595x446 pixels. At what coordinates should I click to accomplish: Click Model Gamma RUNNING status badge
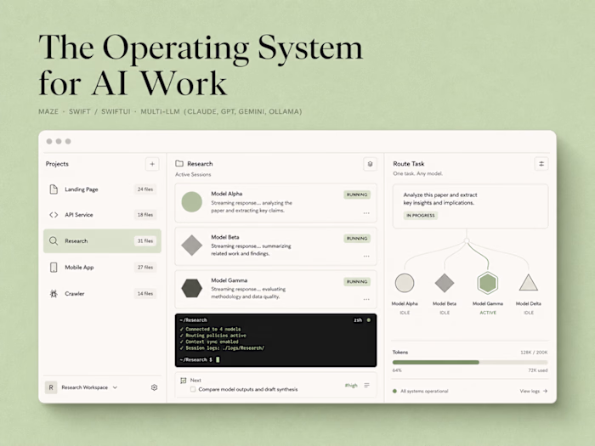[357, 281]
